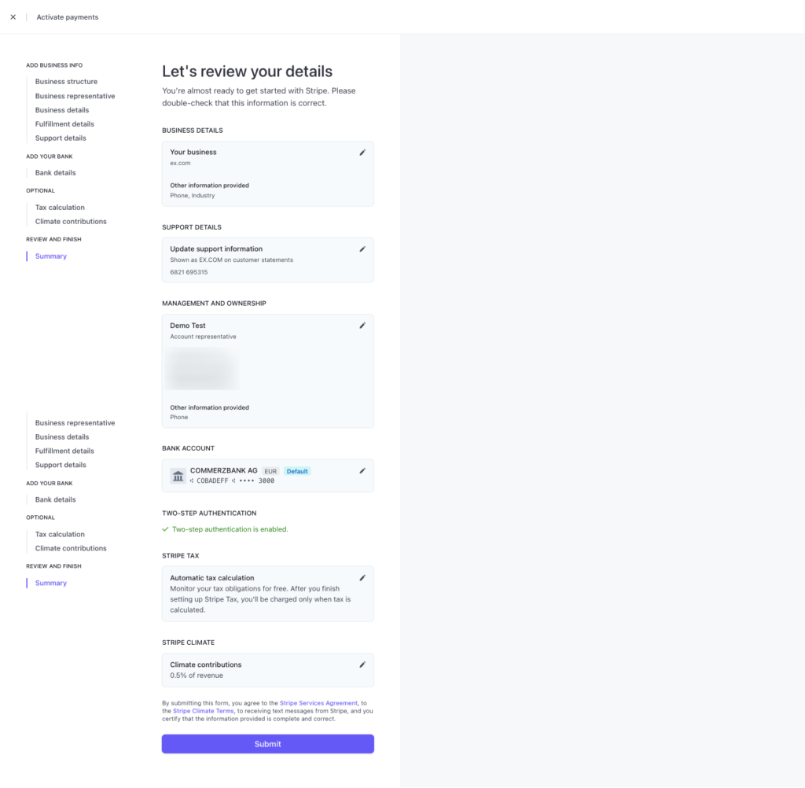Image resolution: width=805 pixels, height=788 pixels.
Task: Click top Summary sidebar item
Action: point(51,256)
